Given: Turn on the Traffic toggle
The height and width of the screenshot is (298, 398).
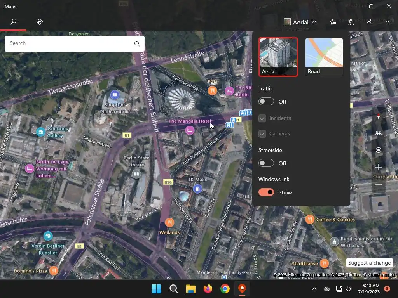Looking at the screenshot, I should pyautogui.click(x=266, y=101).
